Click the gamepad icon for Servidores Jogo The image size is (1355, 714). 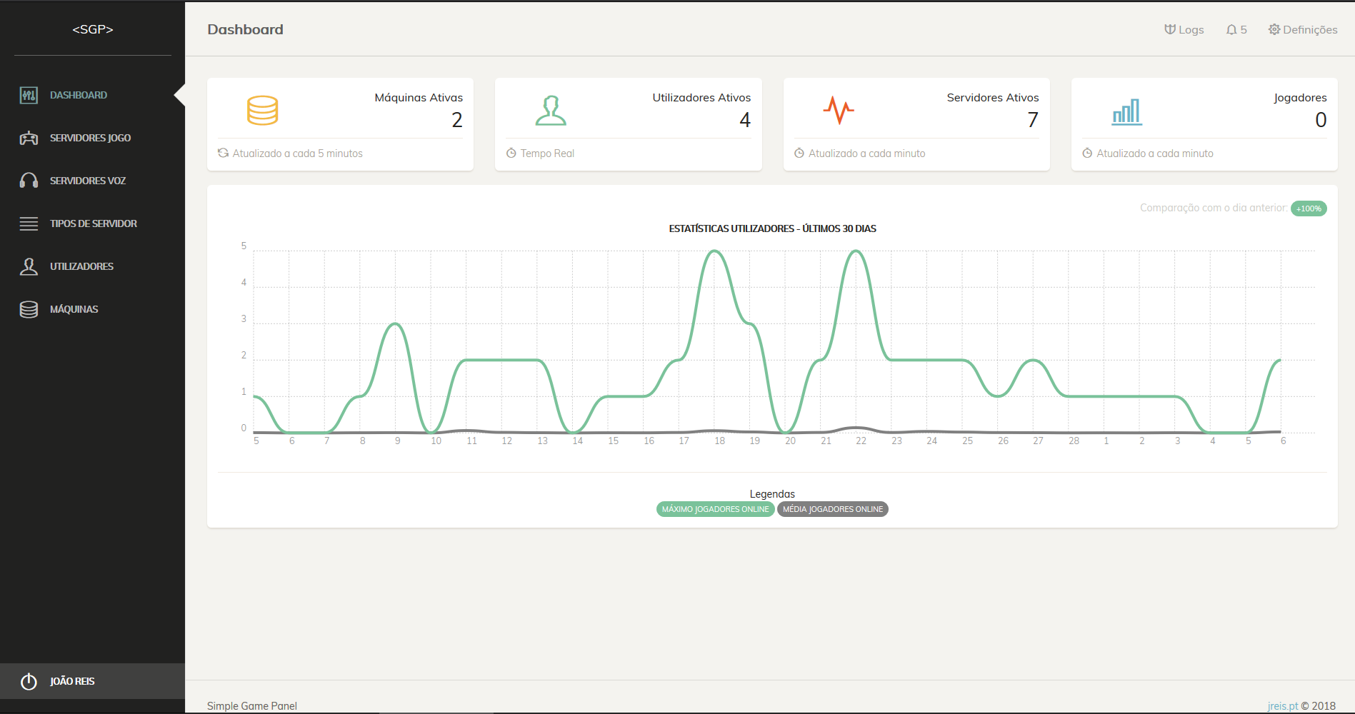pos(29,138)
